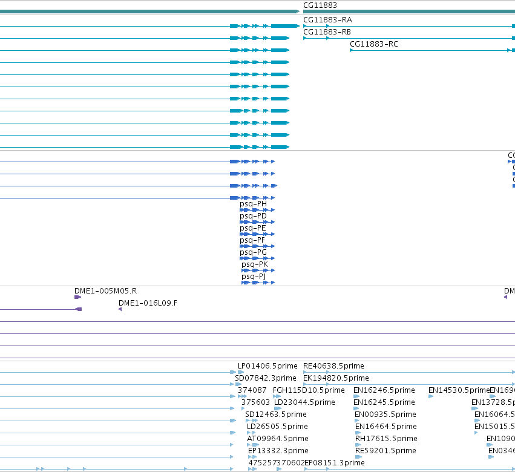Select the 374087 feature label
The image size is (515, 472).
[252, 390]
